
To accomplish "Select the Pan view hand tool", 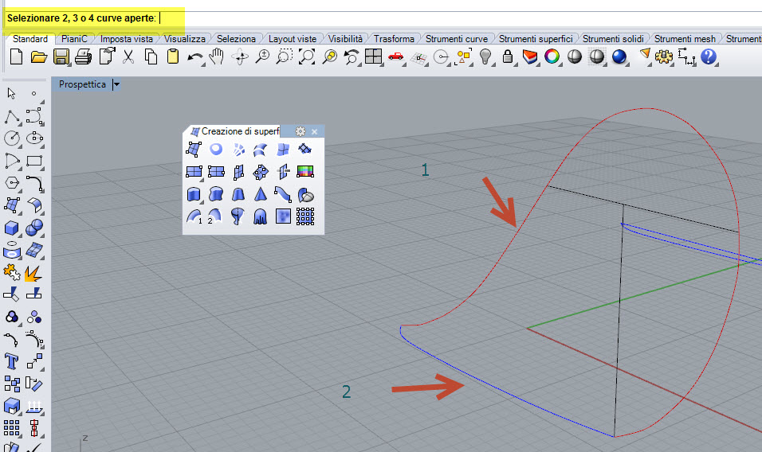I will [217, 56].
